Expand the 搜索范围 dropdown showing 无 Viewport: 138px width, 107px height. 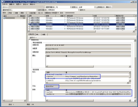pyautogui.click(x=71, y=7)
